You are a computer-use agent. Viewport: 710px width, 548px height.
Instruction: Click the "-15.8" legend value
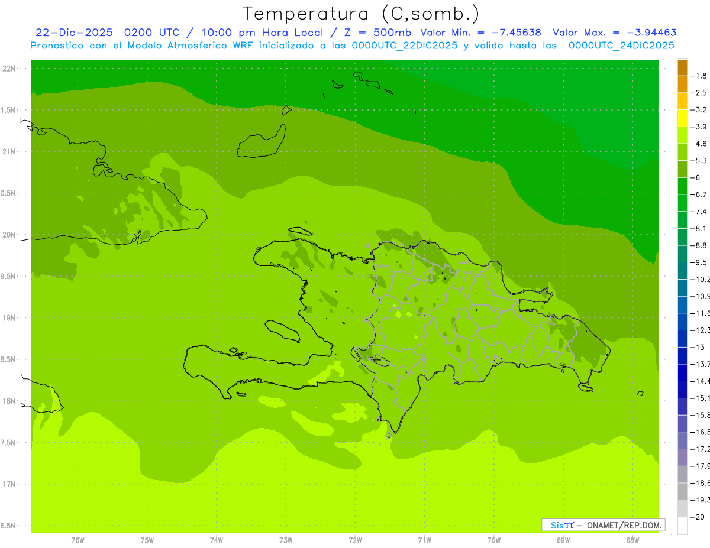701,415
